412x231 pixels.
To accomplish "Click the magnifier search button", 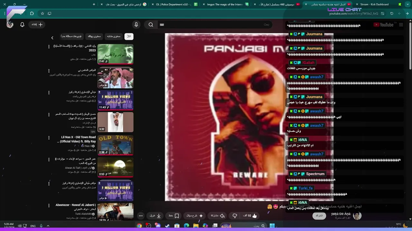I will point(151,24).
